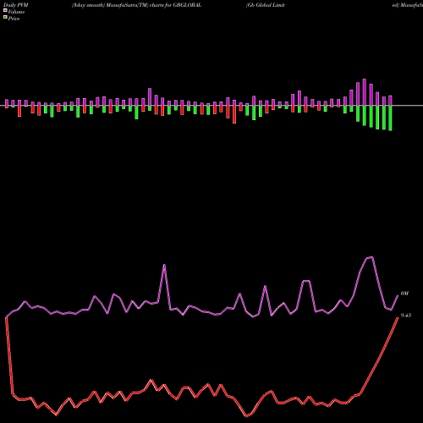Click the 'Daily PVM' title text
The width and height of the screenshot is (423, 423).
point(16,5)
